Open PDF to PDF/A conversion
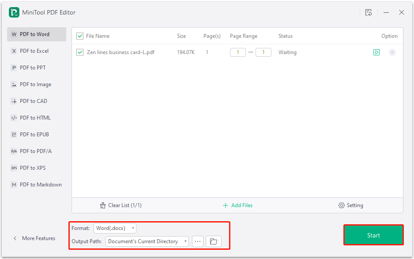 pyautogui.click(x=37, y=151)
